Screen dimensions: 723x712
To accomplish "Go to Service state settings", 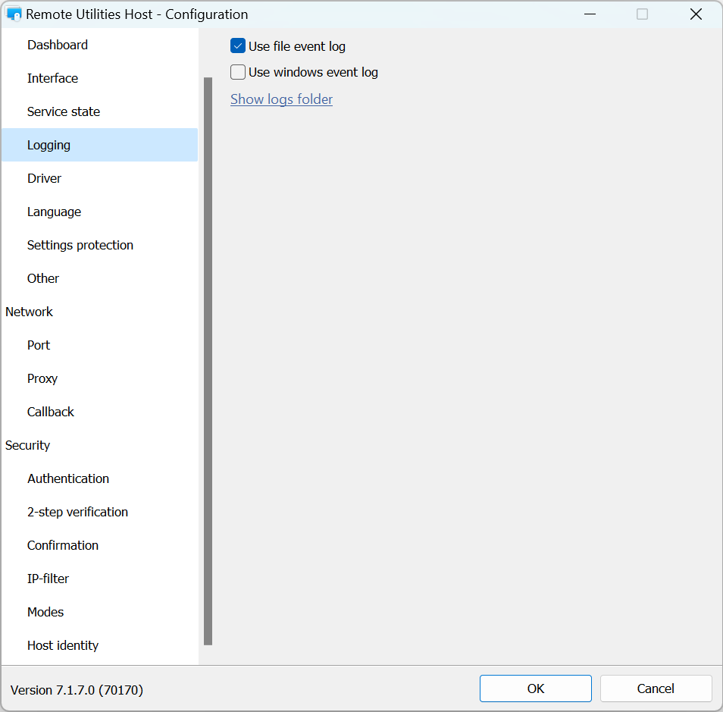I will click(x=64, y=111).
